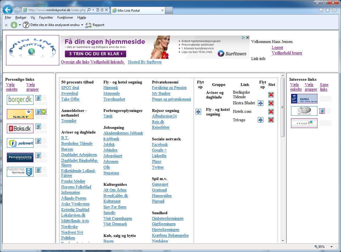Click the 'Velkommen Hans Jensen' greeting text

(272, 42)
